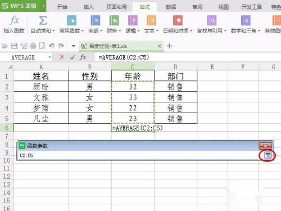Confirm formula with green checkmark

tap(72, 57)
